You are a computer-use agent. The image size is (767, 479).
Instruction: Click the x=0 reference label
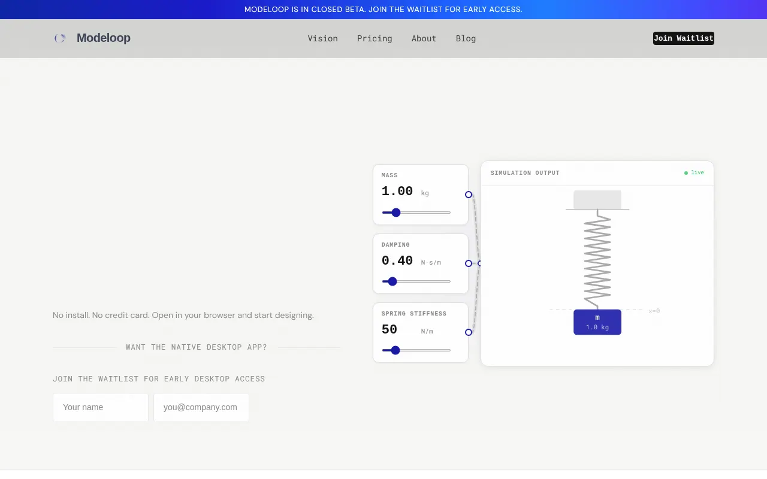654,311
